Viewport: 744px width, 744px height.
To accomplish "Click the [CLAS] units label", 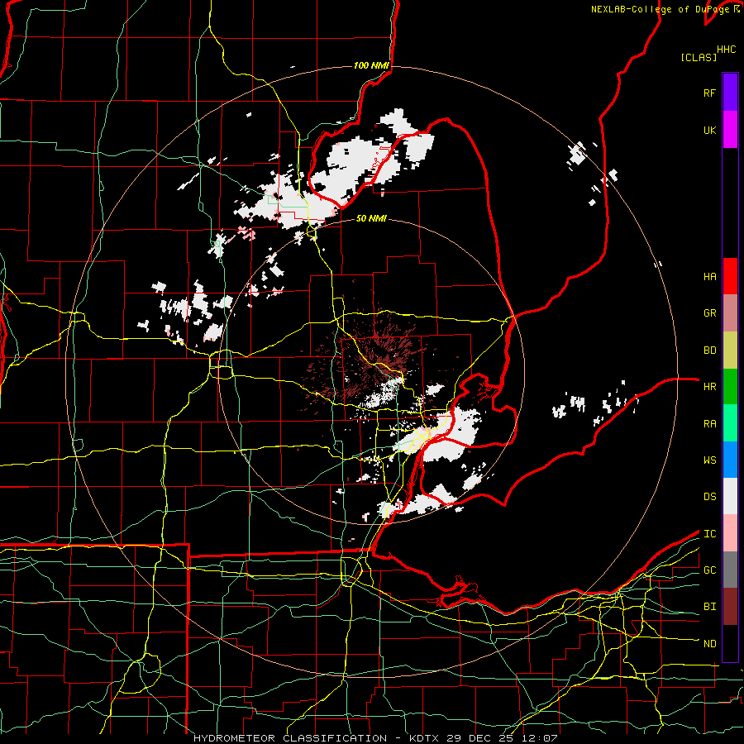I will (698, 57).
